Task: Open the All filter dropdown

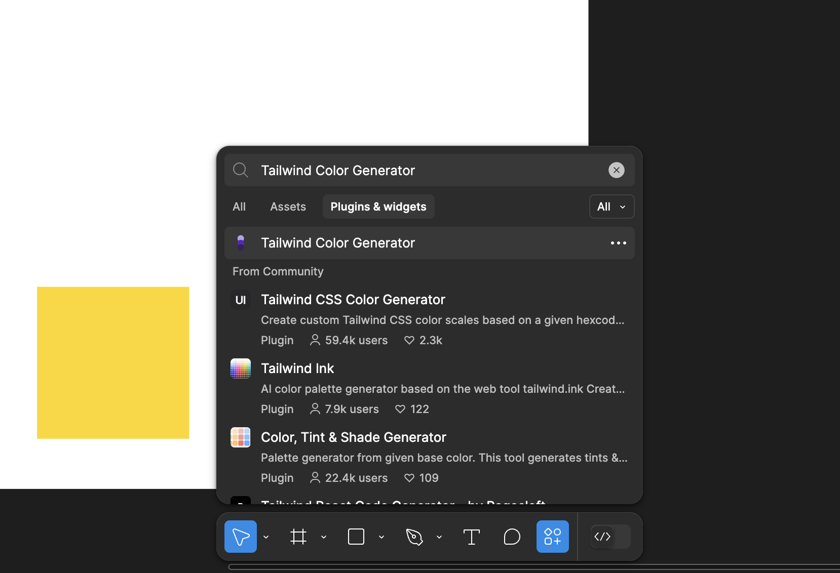Action: [x=612, y=207]
